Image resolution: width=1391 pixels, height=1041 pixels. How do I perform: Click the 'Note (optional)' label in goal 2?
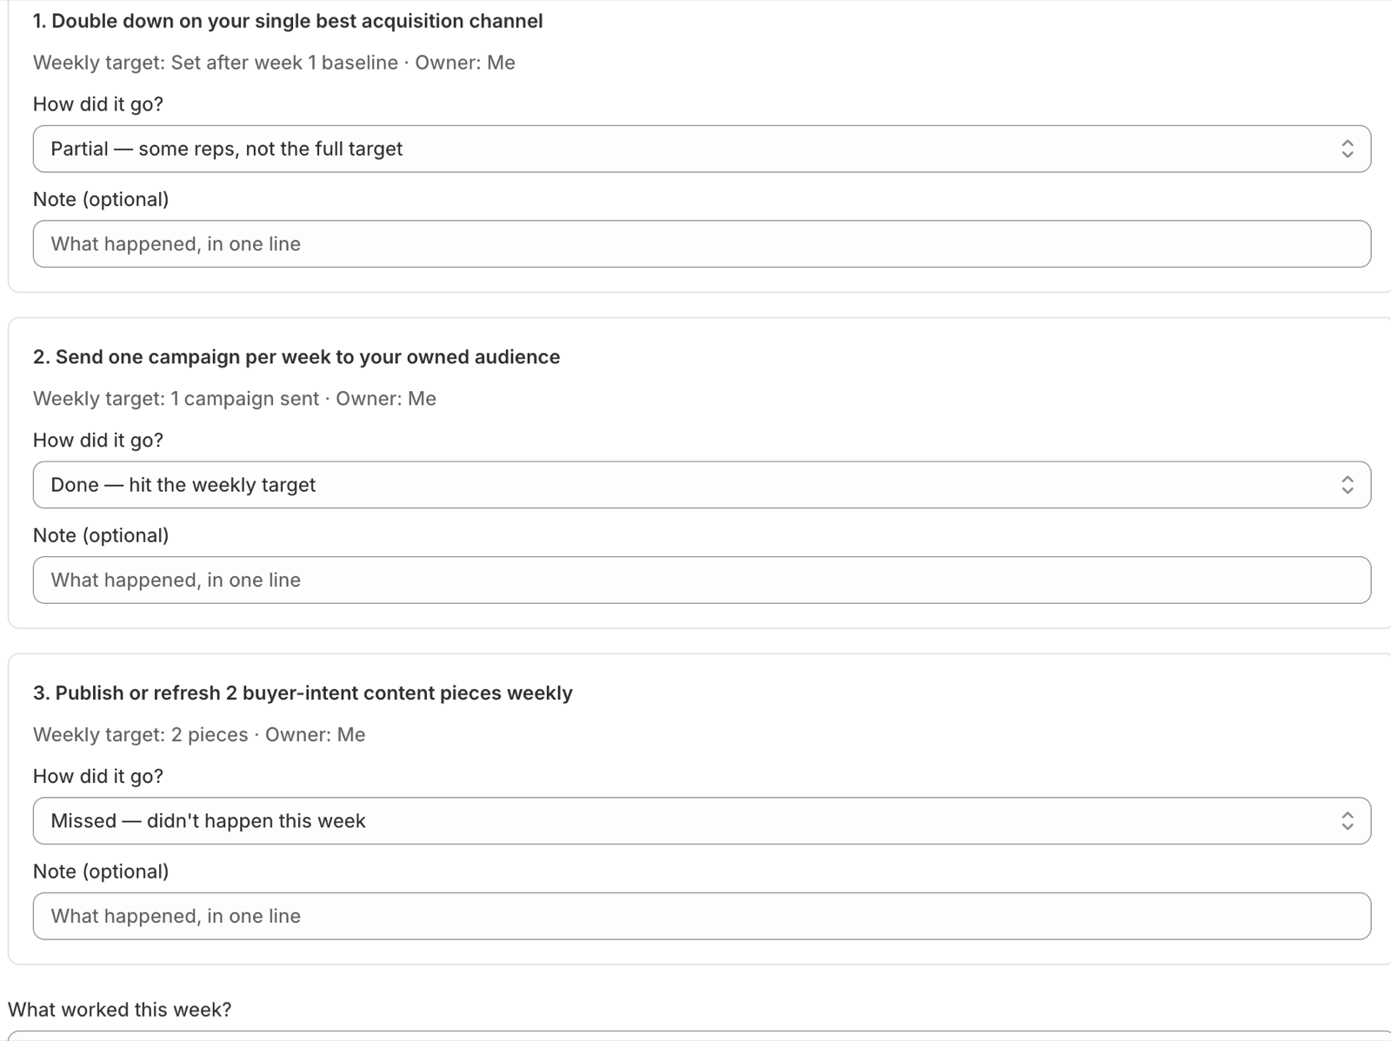pos(101,535)
